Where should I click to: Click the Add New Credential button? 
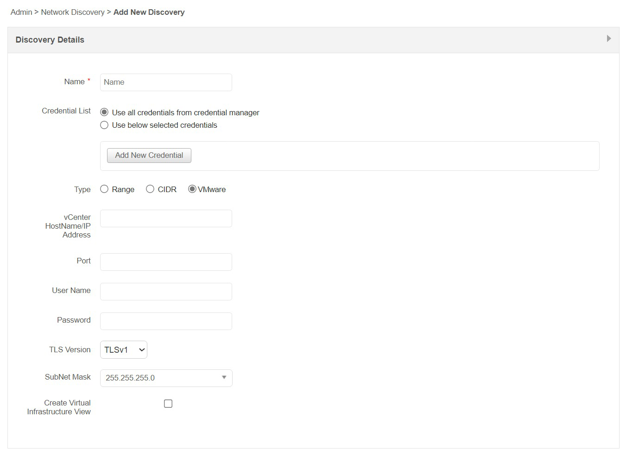click(149, 155)
